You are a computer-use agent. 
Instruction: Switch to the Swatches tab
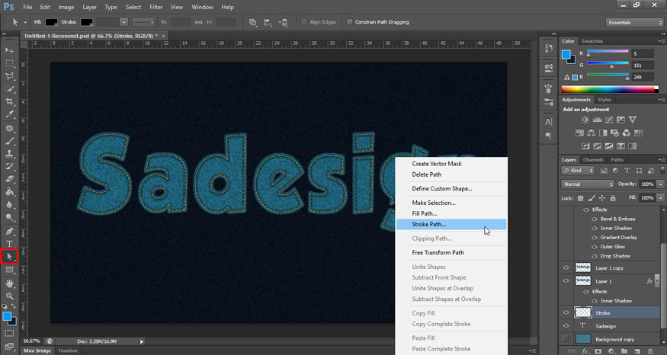tap(592, 41)
